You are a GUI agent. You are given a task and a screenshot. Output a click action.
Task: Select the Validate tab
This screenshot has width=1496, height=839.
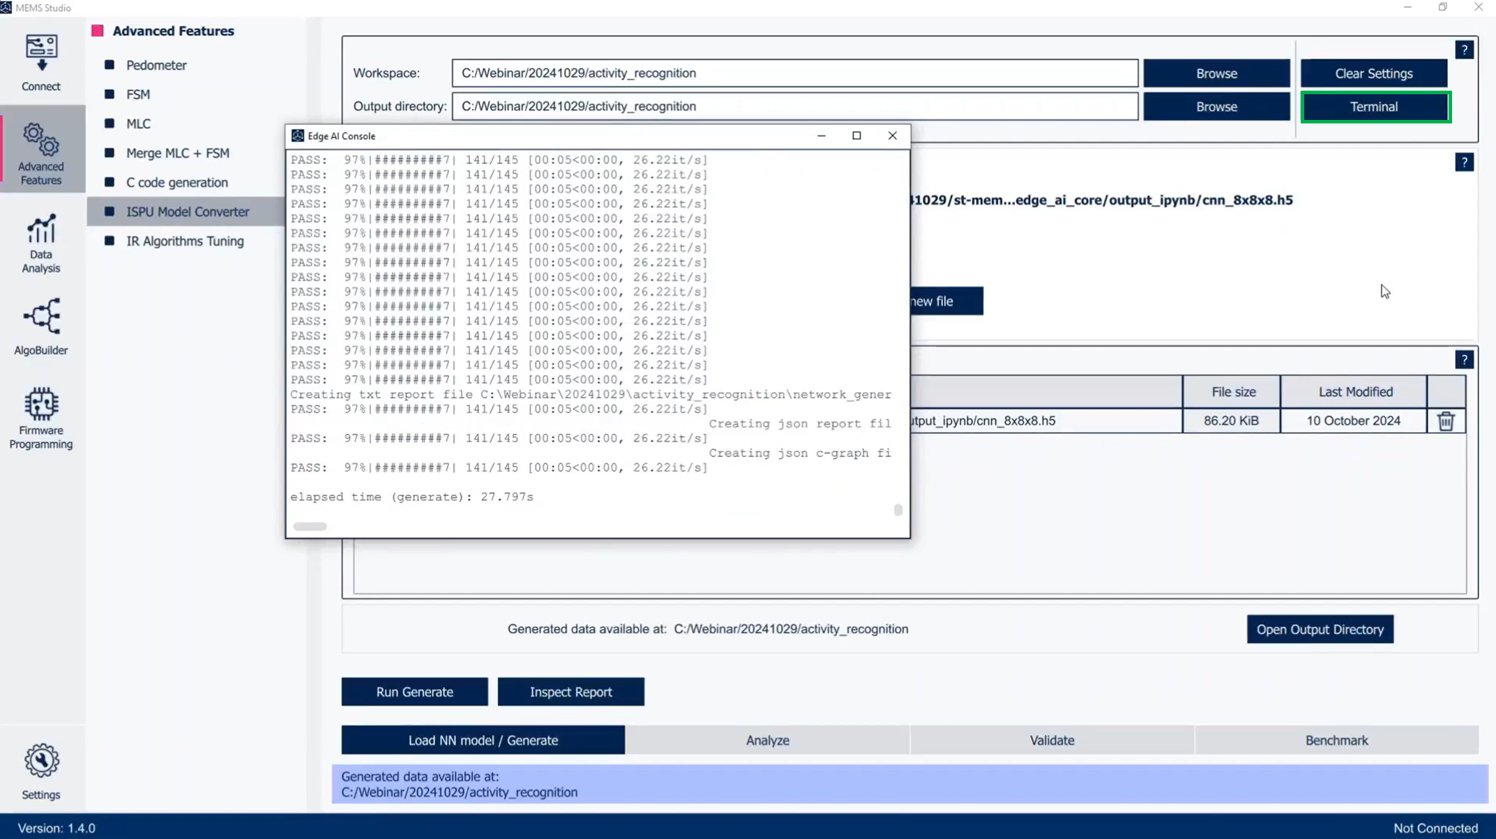pos(1052,740)
